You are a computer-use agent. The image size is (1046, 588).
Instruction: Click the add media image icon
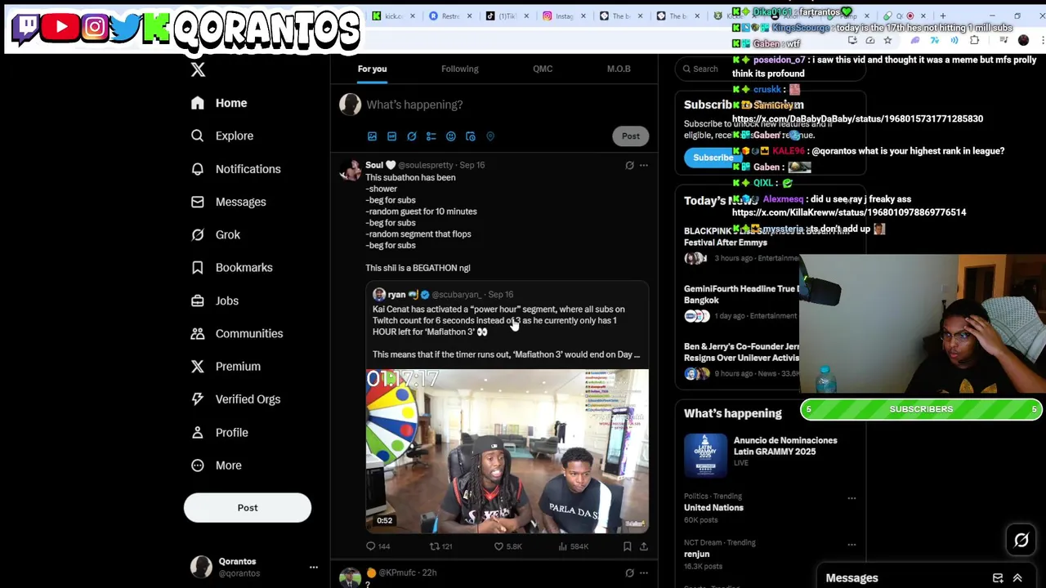pyautogui.click(x=372, y=136)
